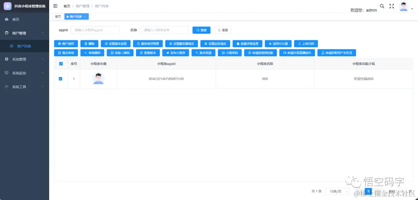Click the 信用分分值 star button

[278, 43]
